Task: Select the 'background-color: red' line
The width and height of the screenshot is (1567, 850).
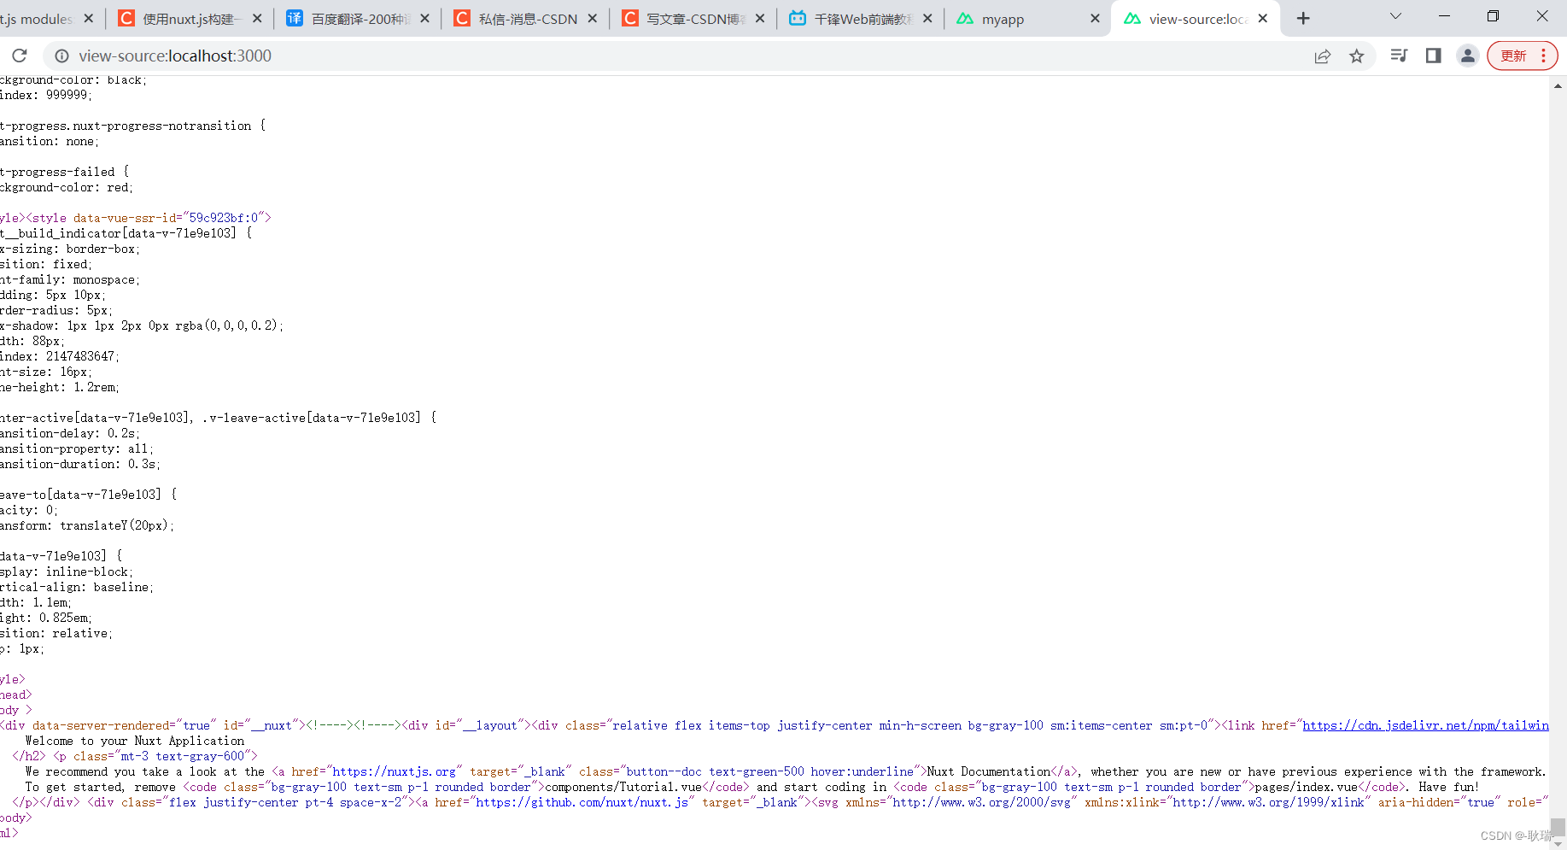Action: point(67,187)
